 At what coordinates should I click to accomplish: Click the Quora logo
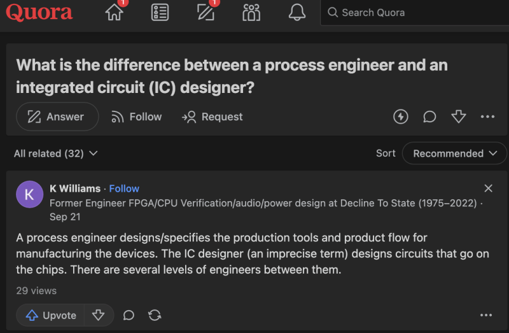tap(39, 12)
